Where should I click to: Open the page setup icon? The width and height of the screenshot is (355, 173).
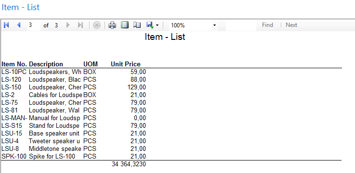[137, 25]
